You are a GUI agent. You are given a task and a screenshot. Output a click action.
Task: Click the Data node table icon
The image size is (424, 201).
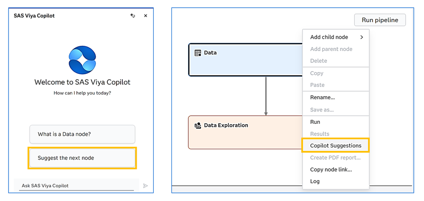click(x=198, y=53)
